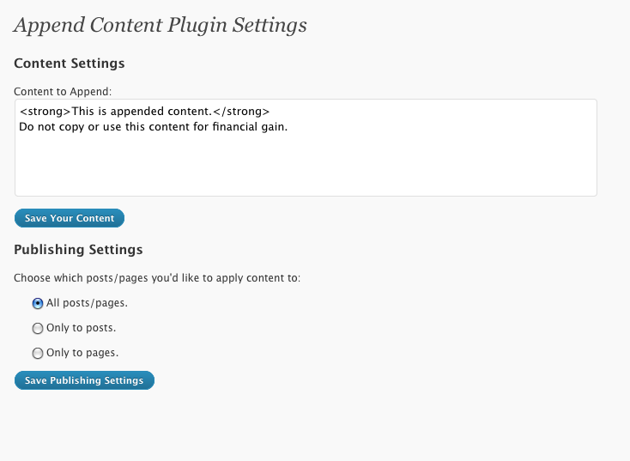Screen dimensions: 630x461
Task: Click the closing </strong> tag in text area
Action: 241,112
